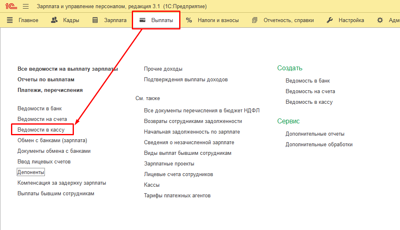Open Отчетность, справки section
The height and width of the screenshot is (230, 400).
[283, 20]
